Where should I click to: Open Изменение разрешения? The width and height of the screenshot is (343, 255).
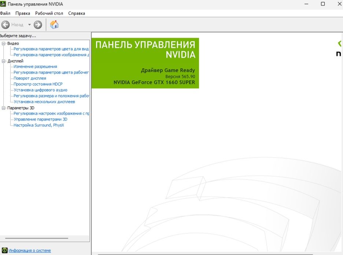[35, 66]
